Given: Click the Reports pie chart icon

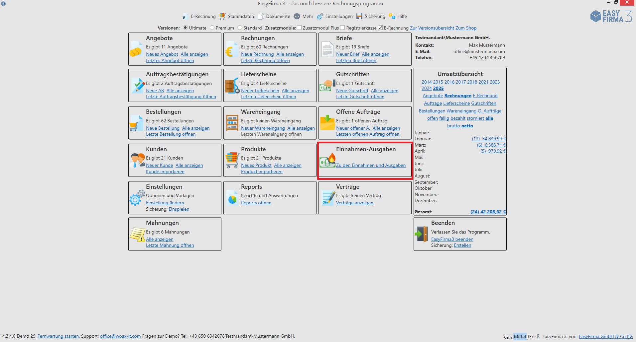Looking at the screenshot, I should click(231, 198).
